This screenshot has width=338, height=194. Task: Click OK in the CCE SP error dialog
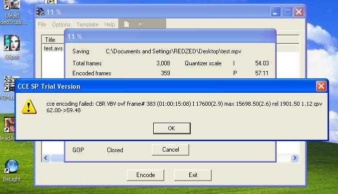click(x=172, y=128)
